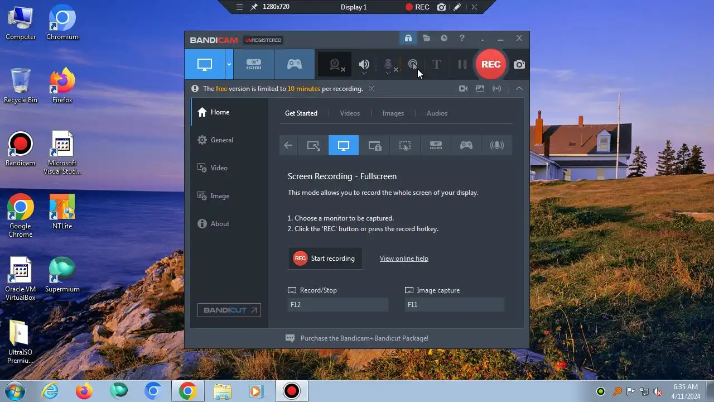
Task: Click camera icon on top recording bar
Action: pos(442,7)
